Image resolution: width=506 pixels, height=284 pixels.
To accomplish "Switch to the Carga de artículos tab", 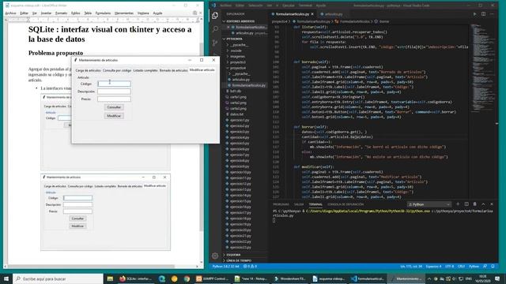I will point(88,70).
